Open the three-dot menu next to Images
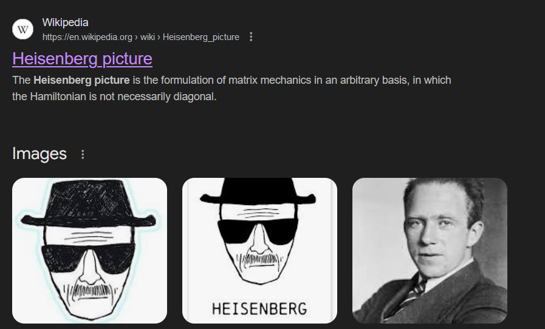Image resolution: width=545 pixels, height=329 pixels. coord(83,154)
